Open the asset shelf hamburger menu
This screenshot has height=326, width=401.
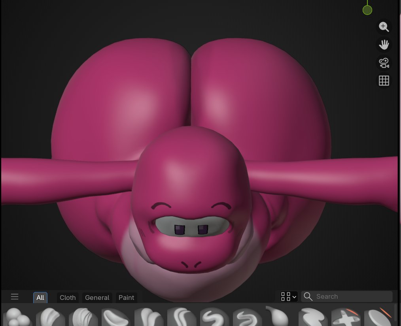15,297
